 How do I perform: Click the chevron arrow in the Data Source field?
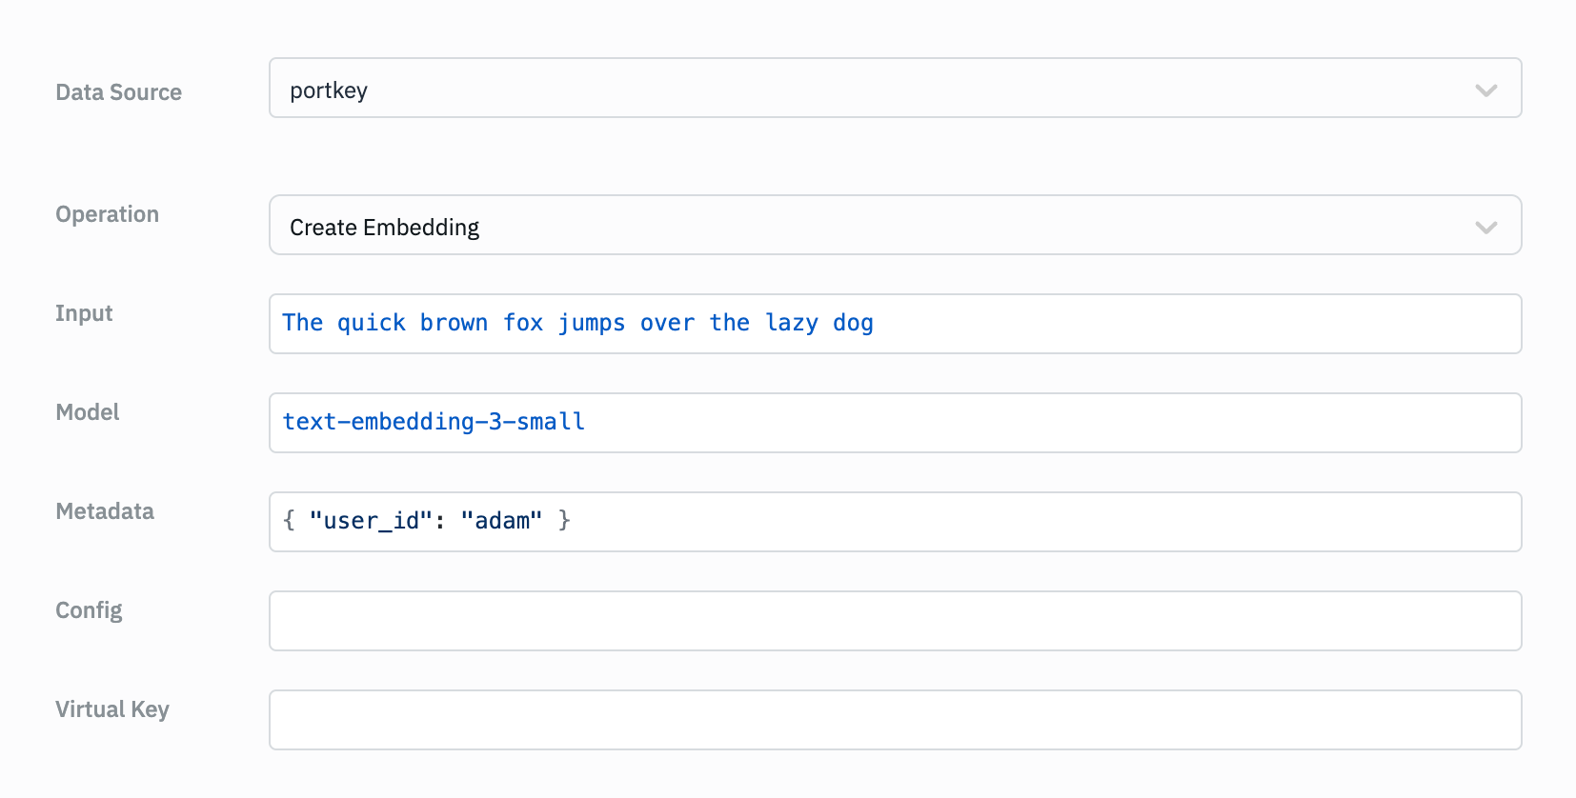pyautogui.click(x=1485, y=90)
